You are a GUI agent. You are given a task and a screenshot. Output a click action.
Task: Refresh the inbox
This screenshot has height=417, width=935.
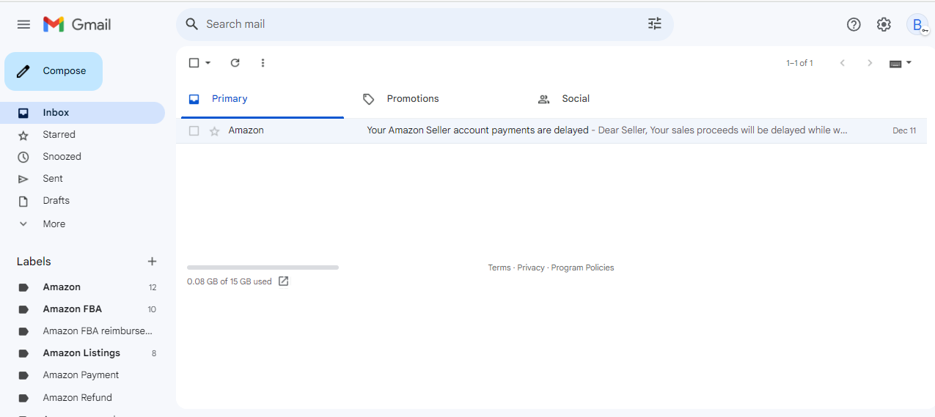click(x=235, y=63)
